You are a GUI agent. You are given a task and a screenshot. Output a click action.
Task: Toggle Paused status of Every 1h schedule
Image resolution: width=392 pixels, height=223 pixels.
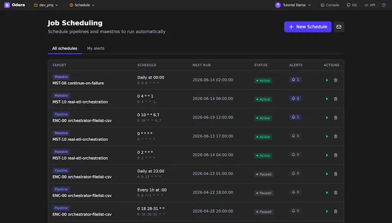point(264,193)
